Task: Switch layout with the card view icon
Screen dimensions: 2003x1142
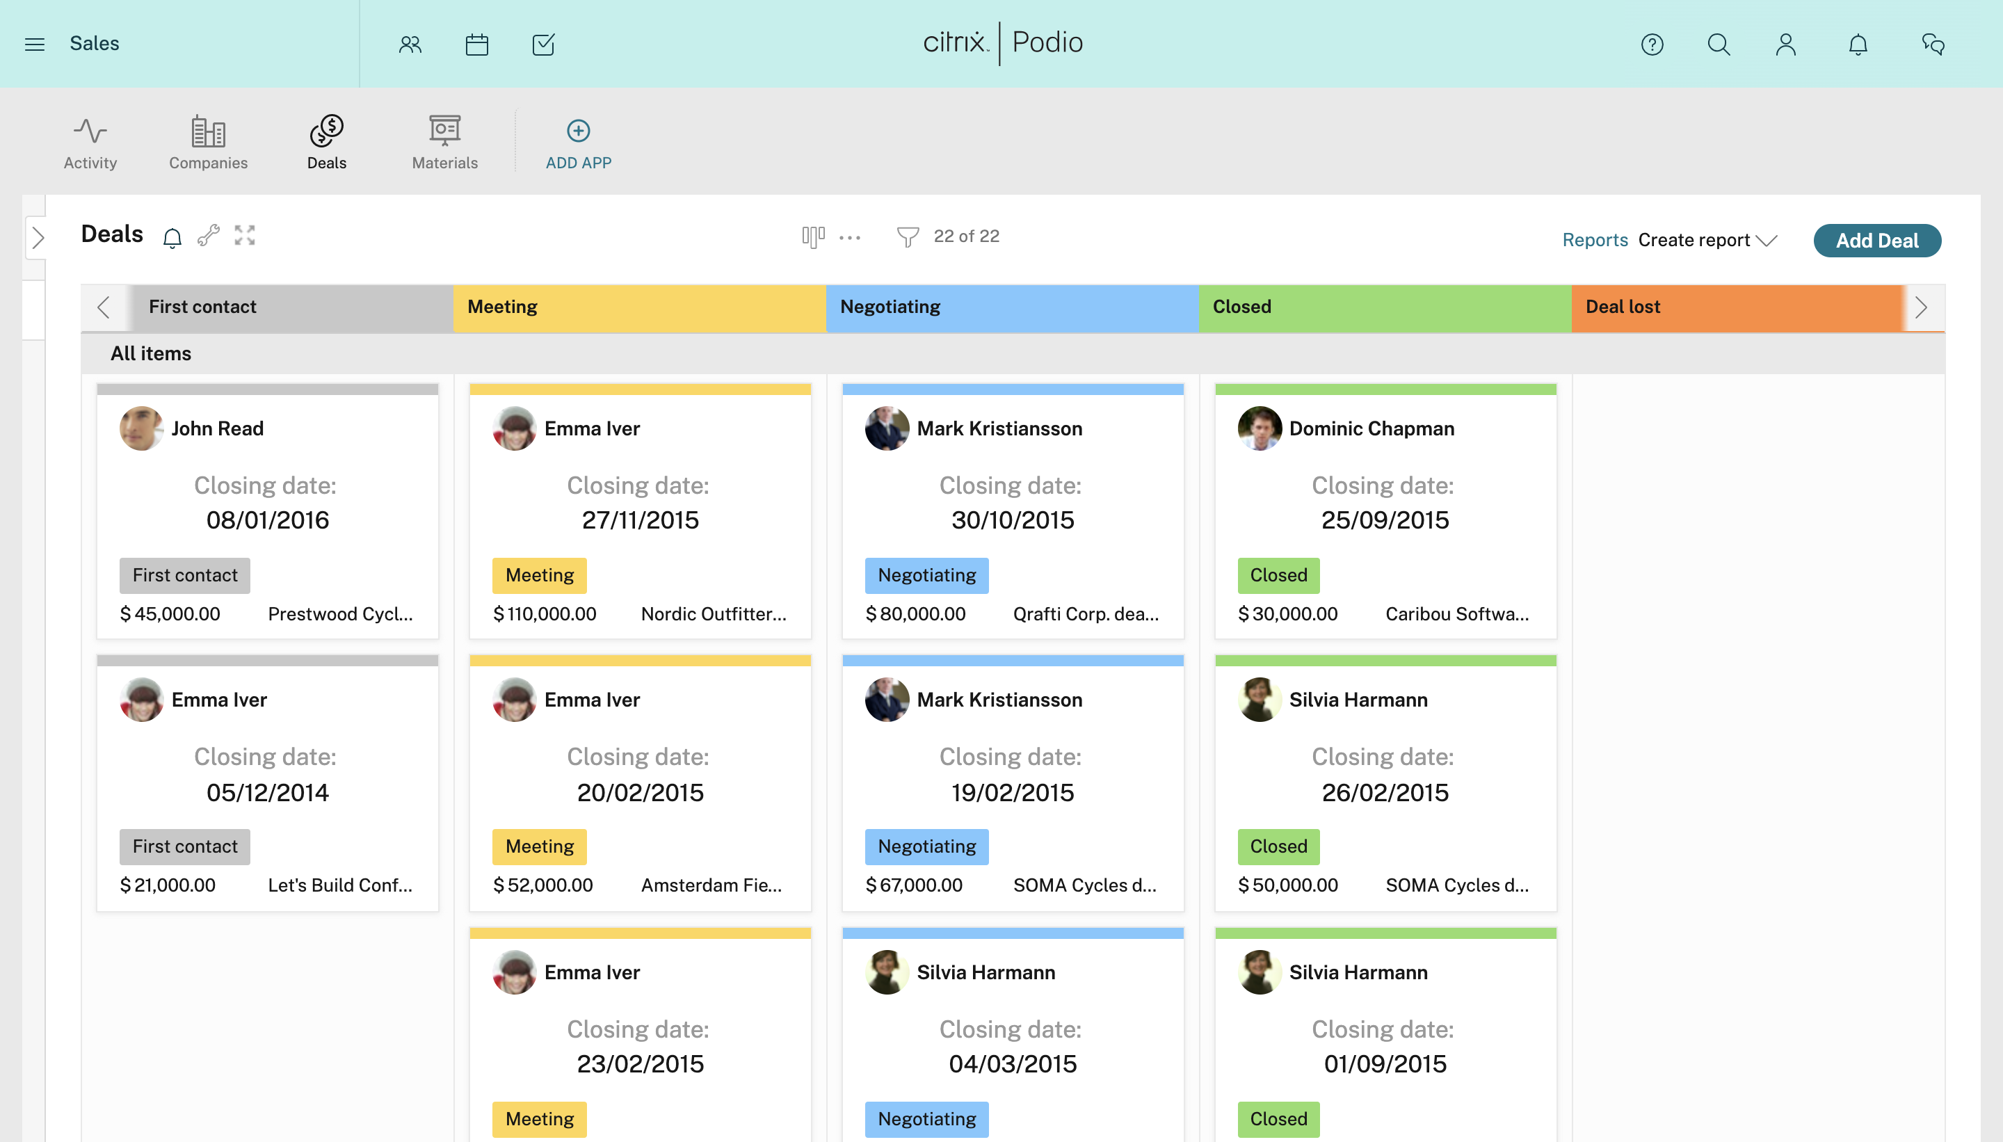Action: coord(813,237)
